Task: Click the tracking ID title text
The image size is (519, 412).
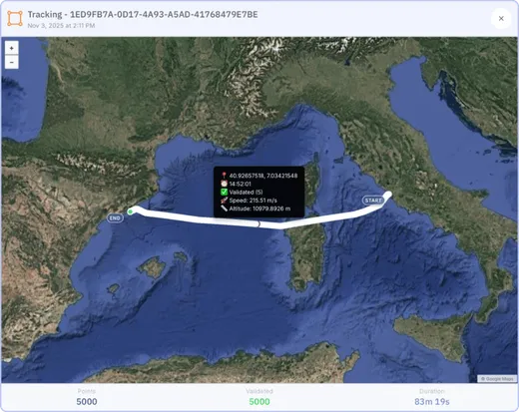Action: point(143,15)
